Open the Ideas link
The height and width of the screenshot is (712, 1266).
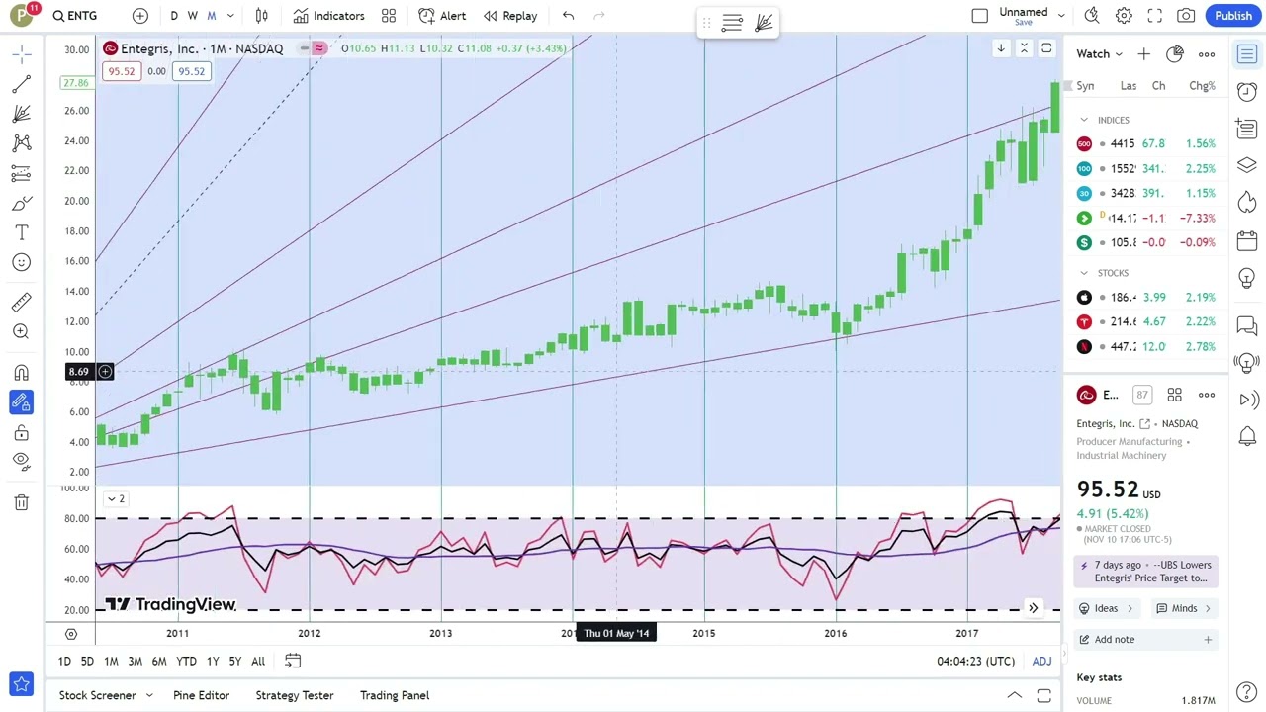point(1105,608)
